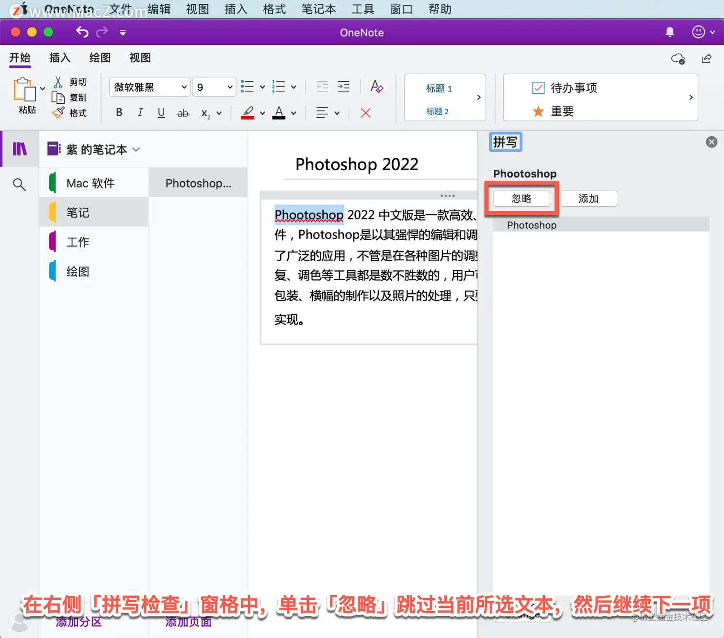Toggle underline formatting
Viewport: 724px width, 638px height.
pos(161,113)
